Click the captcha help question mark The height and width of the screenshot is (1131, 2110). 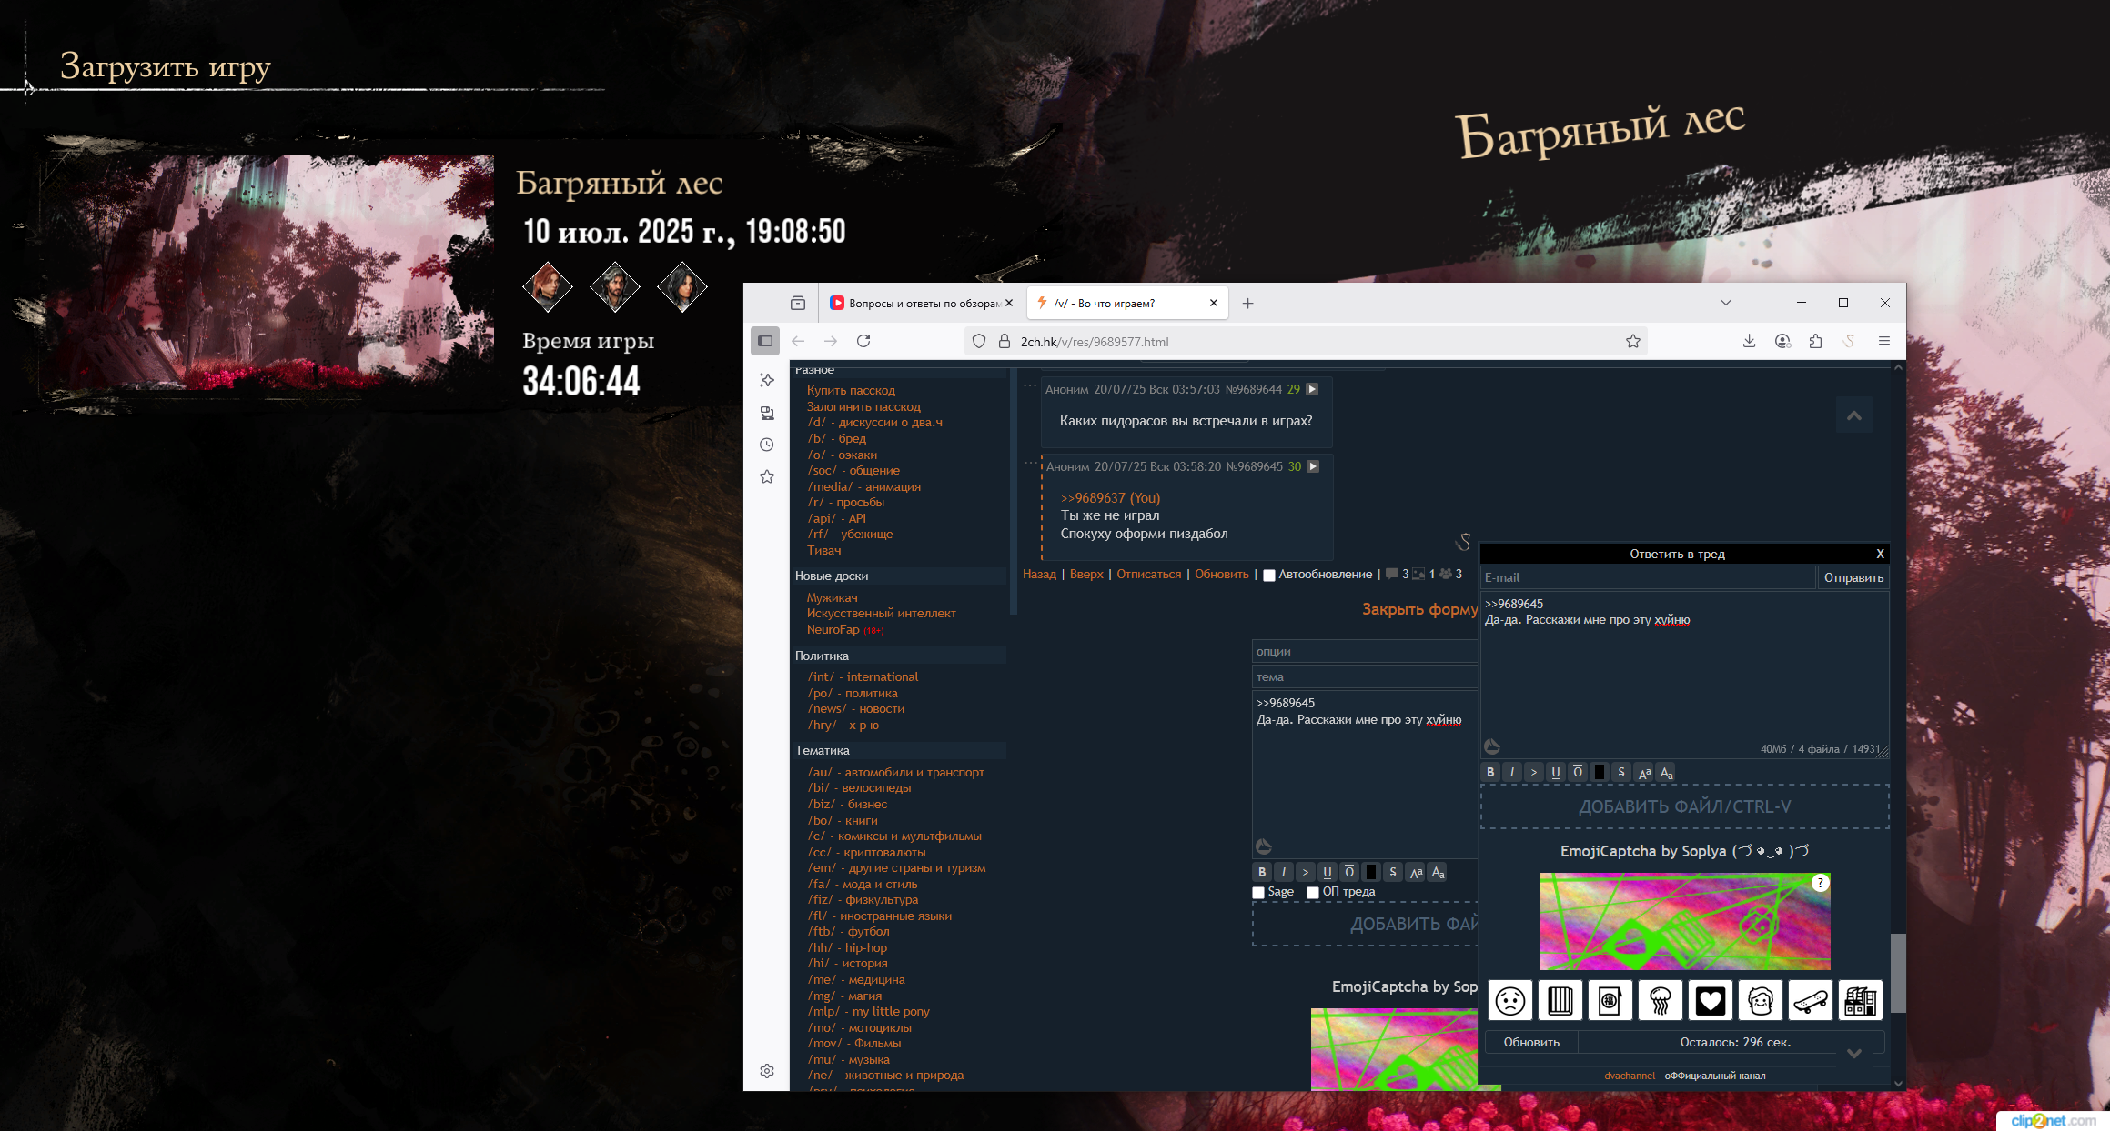tap(1820, 882)
